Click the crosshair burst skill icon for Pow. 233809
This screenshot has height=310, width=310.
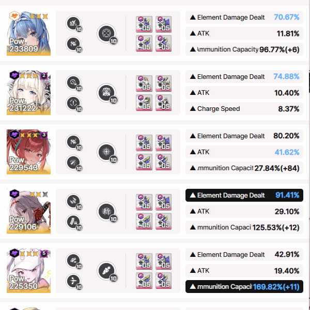[106, 34]
